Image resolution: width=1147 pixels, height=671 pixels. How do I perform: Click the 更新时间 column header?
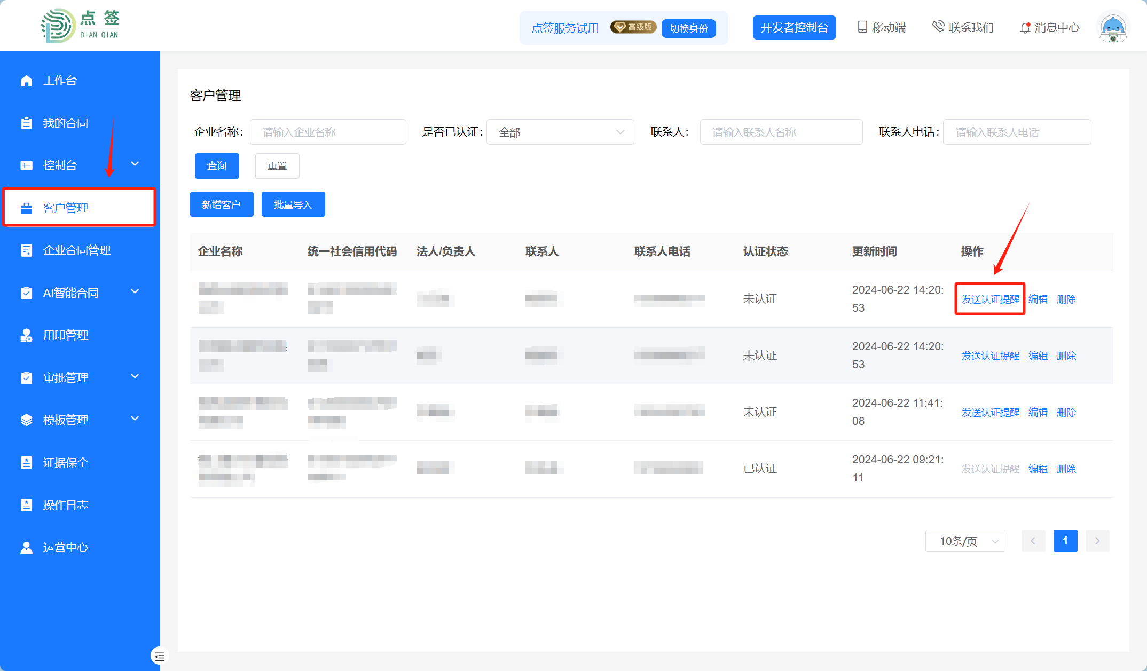(x=875, y=251)
